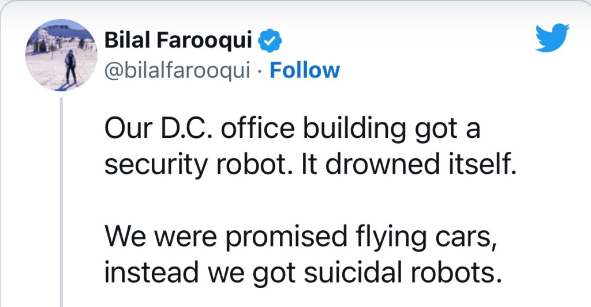Follow Bilal Farooqui
Screen dimensions: 591x307
coord(305,70)
